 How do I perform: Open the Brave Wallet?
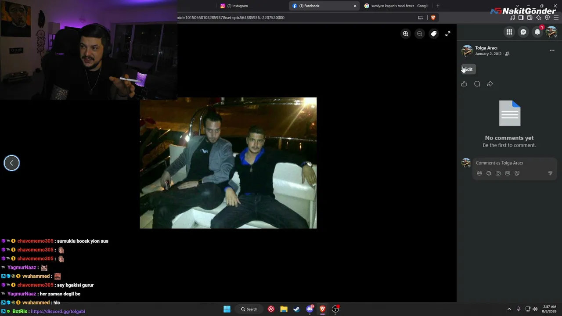coord(530,18)
